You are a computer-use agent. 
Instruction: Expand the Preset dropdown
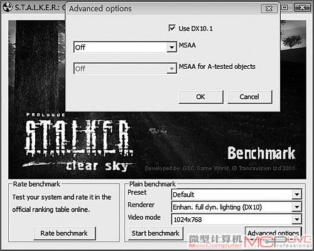coord(237,195)
